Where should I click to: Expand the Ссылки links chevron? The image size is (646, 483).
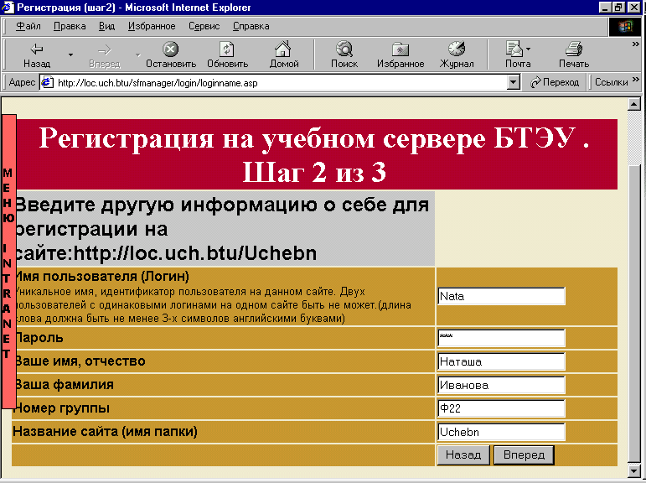[636, 79]
